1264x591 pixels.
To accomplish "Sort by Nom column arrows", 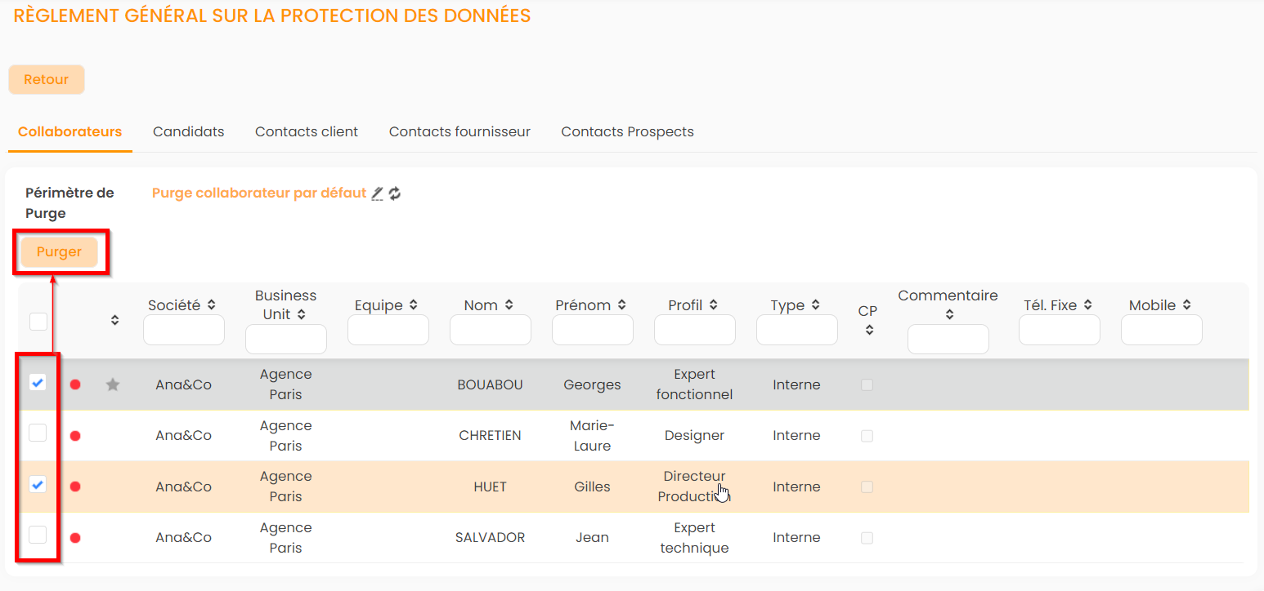I will (x=509, y=305).
